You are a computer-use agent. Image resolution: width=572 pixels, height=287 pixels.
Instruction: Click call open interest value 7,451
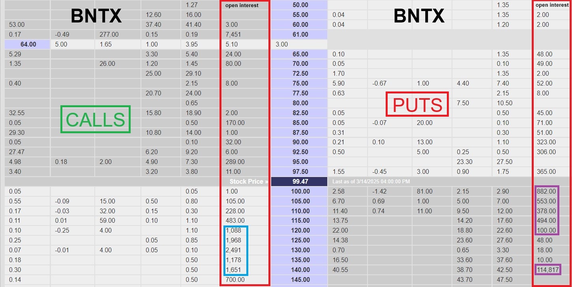coord(233,34)
